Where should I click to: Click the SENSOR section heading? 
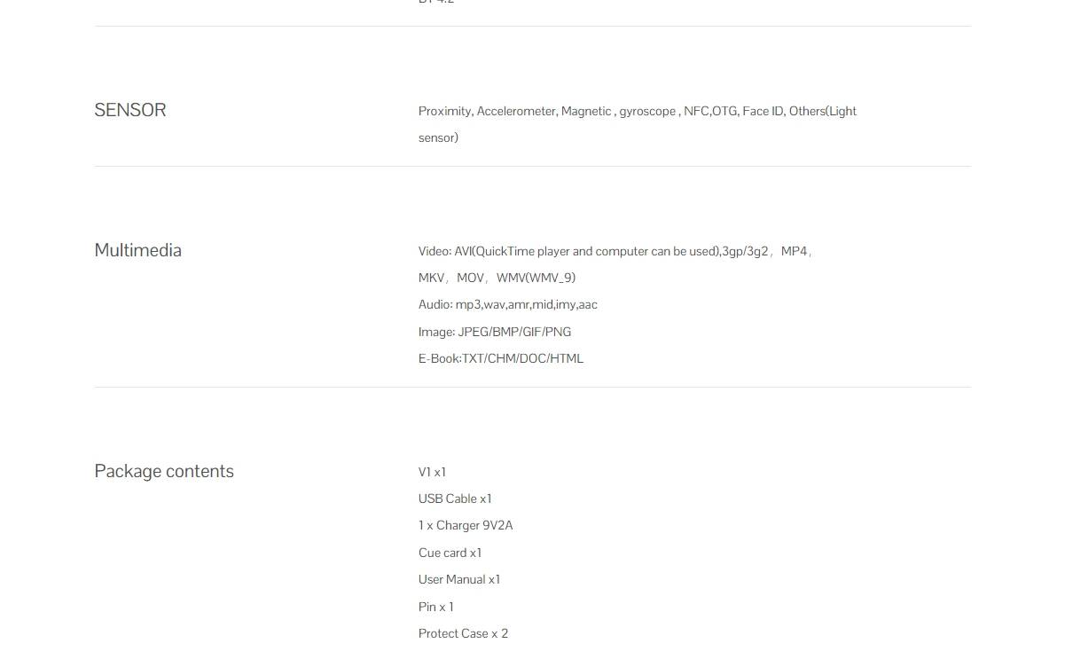tap(130, 110)
